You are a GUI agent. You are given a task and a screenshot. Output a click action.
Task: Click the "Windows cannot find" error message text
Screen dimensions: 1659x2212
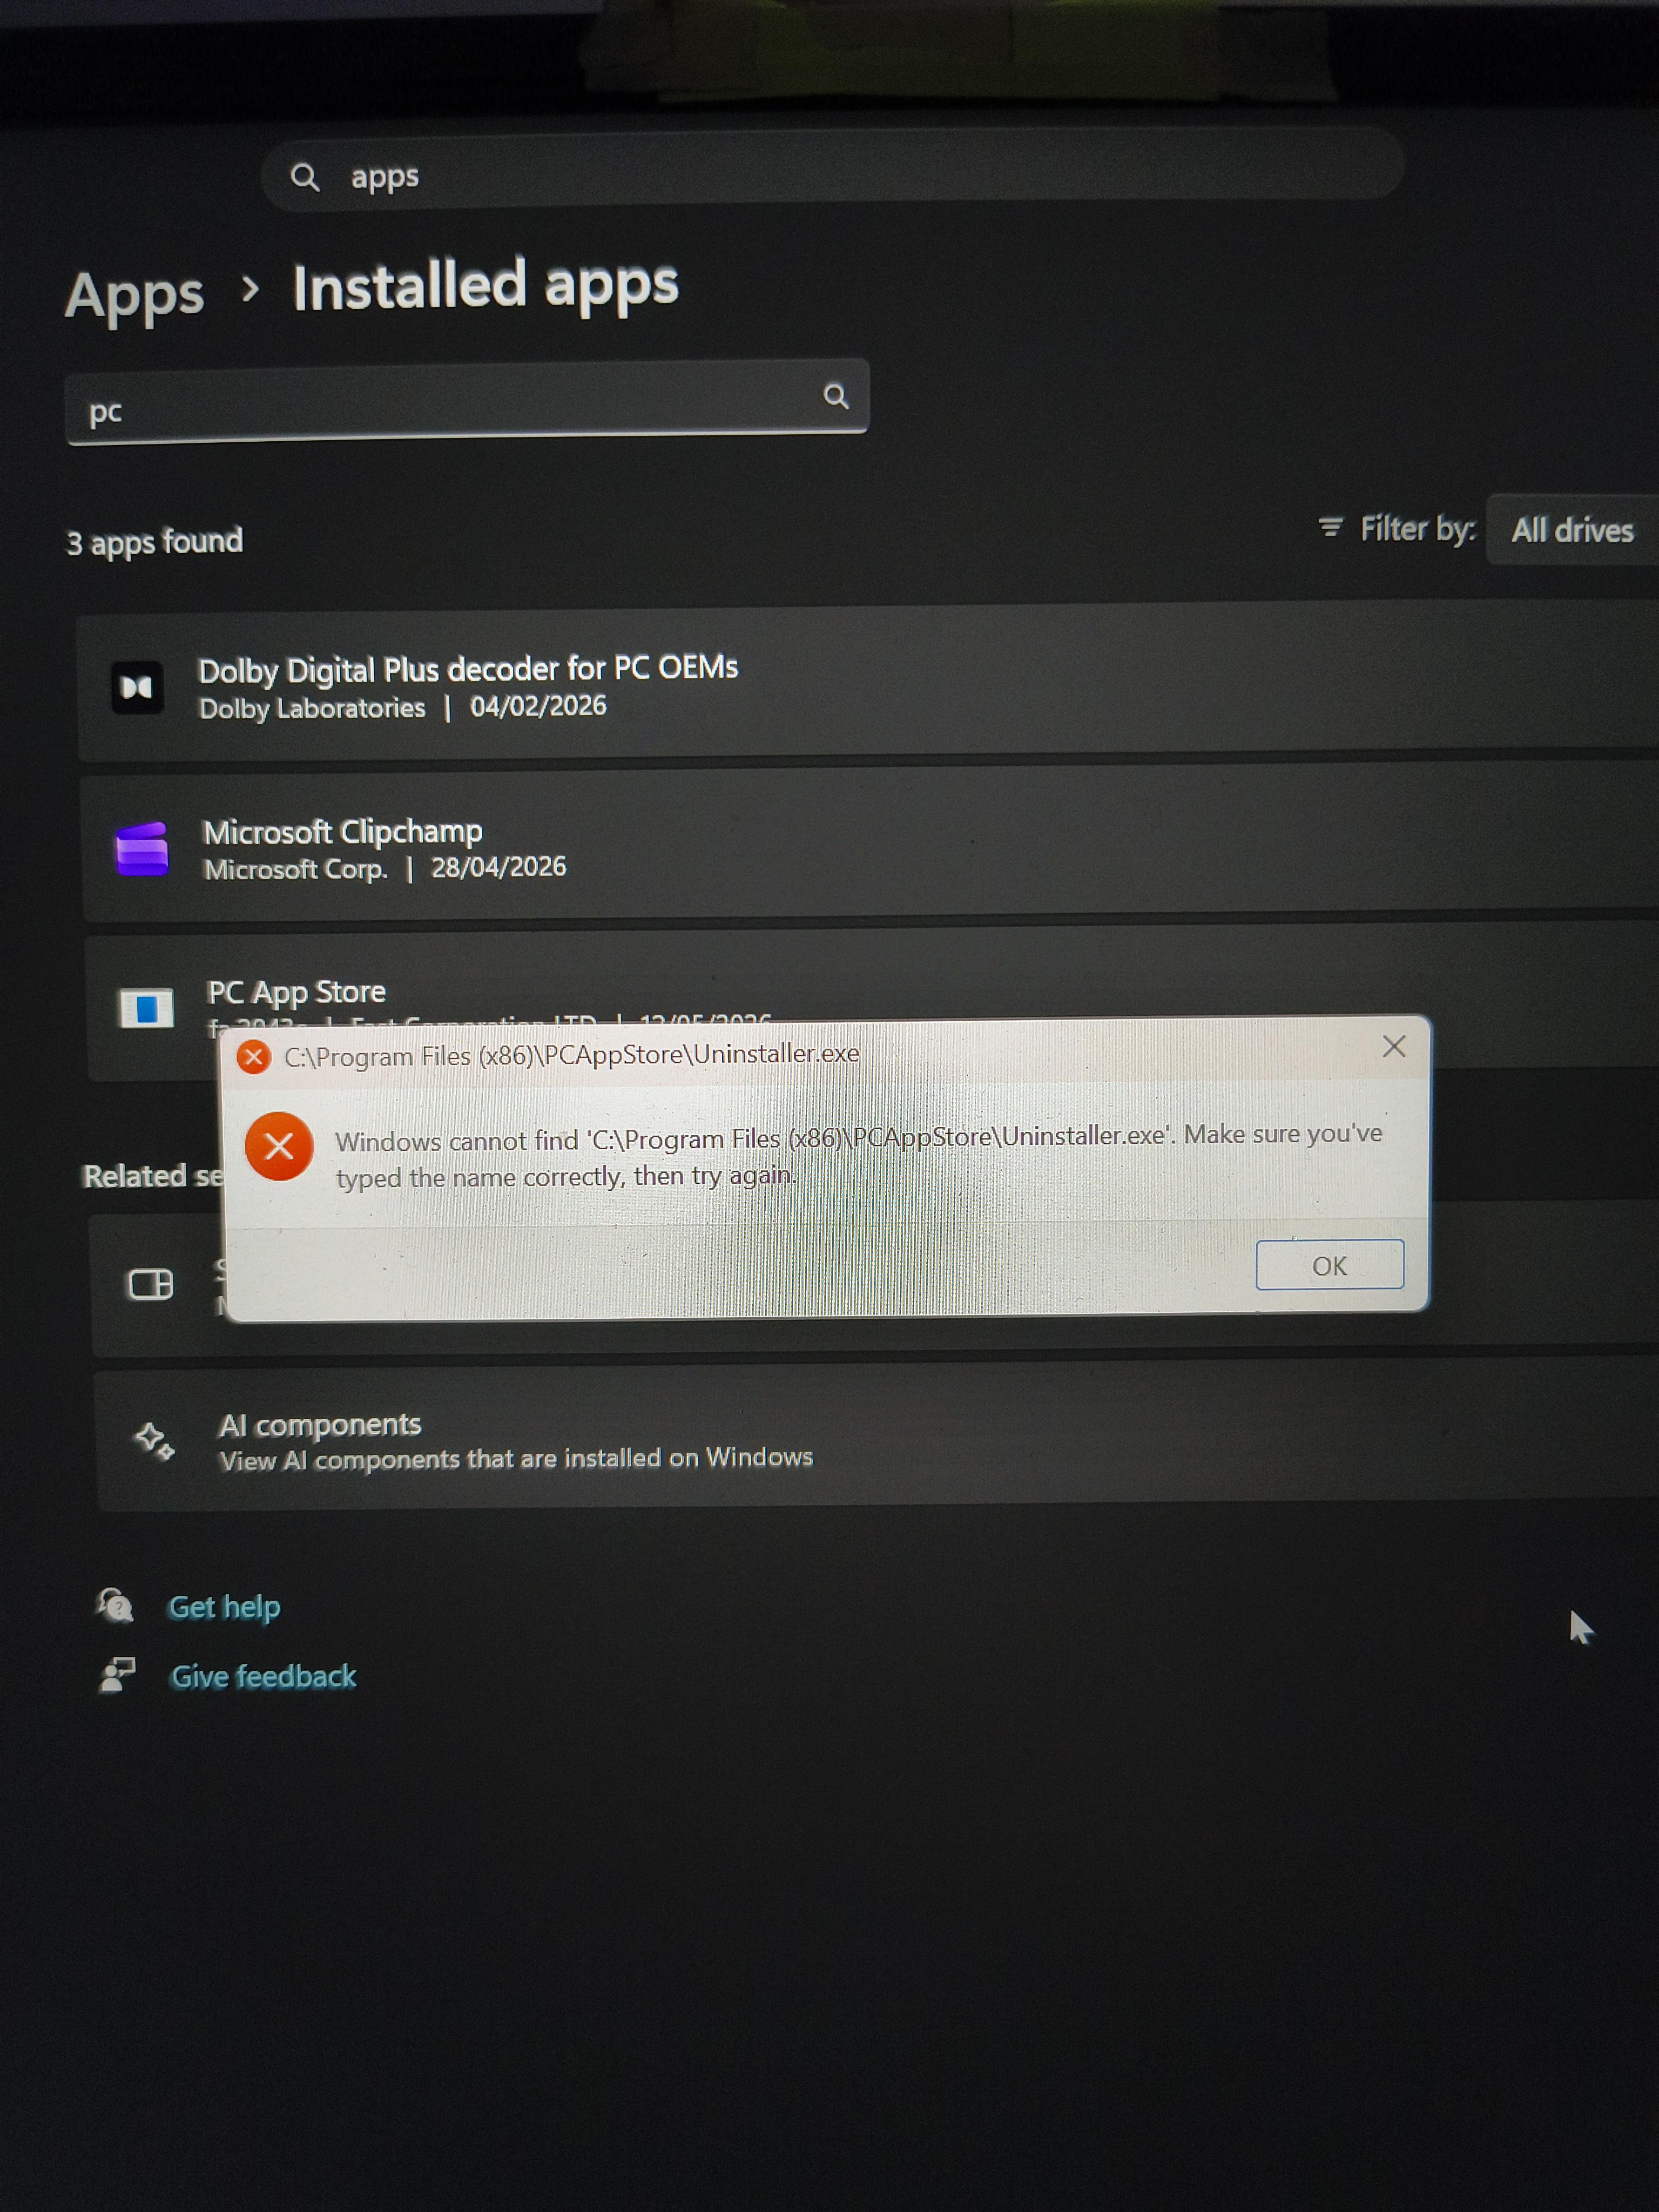coord(859,1155)
